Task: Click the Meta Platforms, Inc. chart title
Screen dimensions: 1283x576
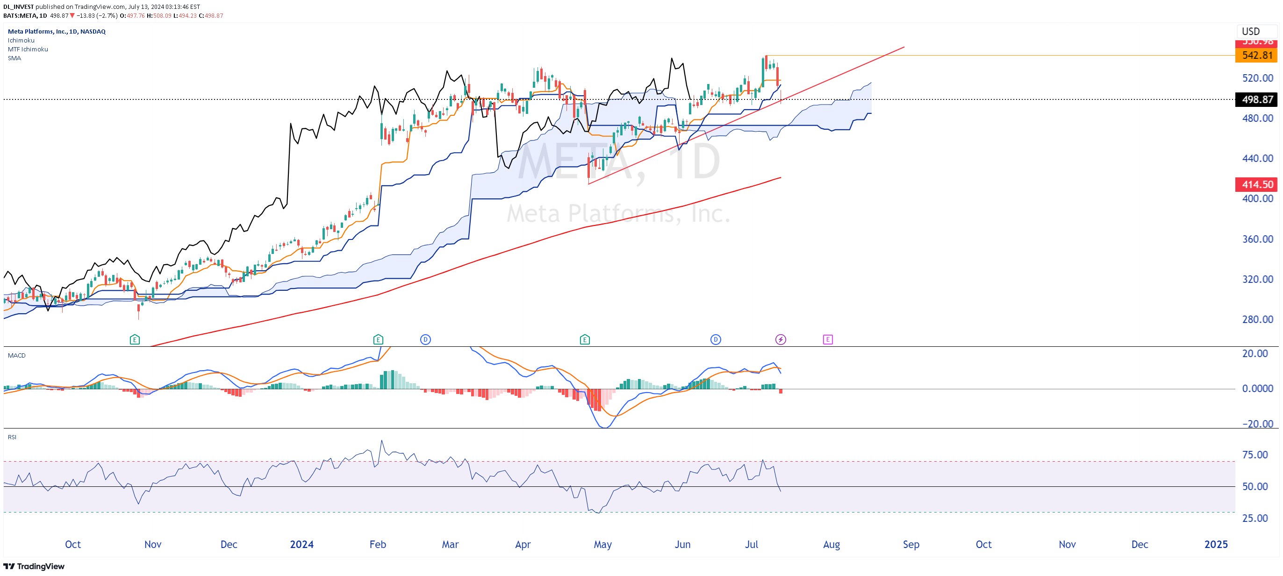Action: (x=57, y=31)
